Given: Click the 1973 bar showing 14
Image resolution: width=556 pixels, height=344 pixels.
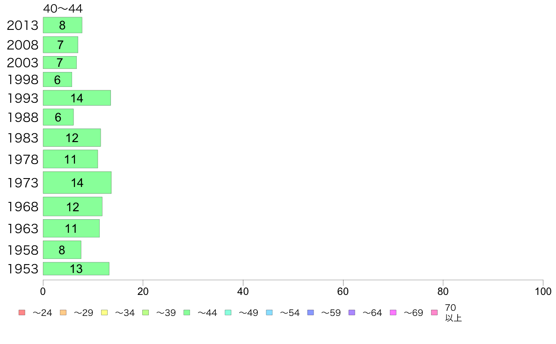Looking at the screenshot, I should pos(77,182).
